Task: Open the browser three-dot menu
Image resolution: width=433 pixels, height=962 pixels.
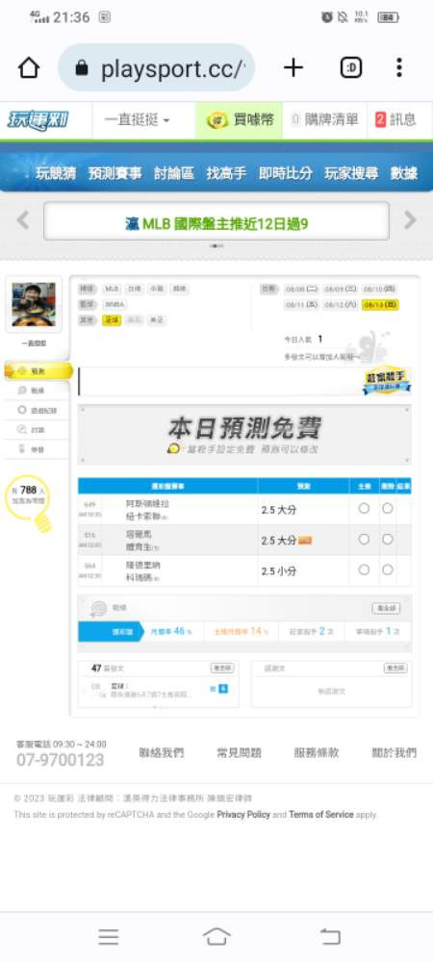Action: [x=399, y=68]
